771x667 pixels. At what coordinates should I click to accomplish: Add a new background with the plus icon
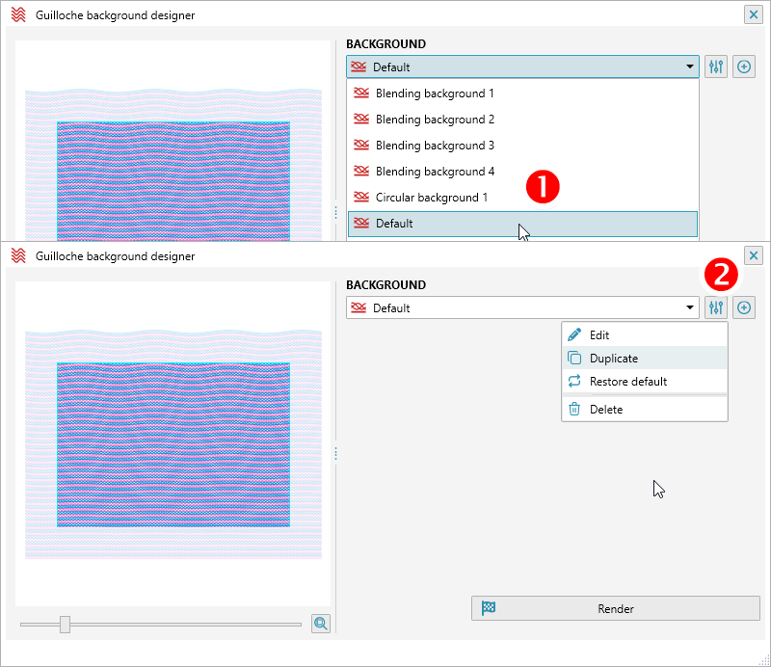744,67
